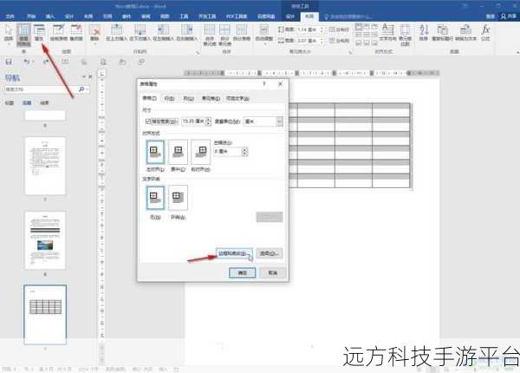The width and height of the screenshot is (520, 373).
Task: Open Pages tab in Navigation pane
Action: click(27, 103)
